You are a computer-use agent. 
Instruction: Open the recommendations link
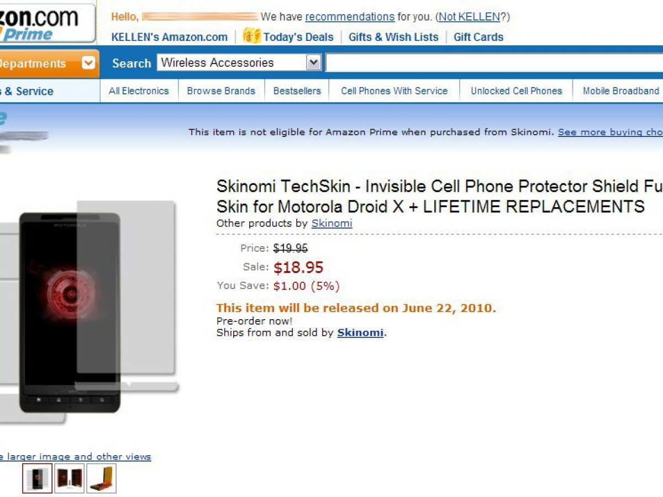(x=350, y=17)
